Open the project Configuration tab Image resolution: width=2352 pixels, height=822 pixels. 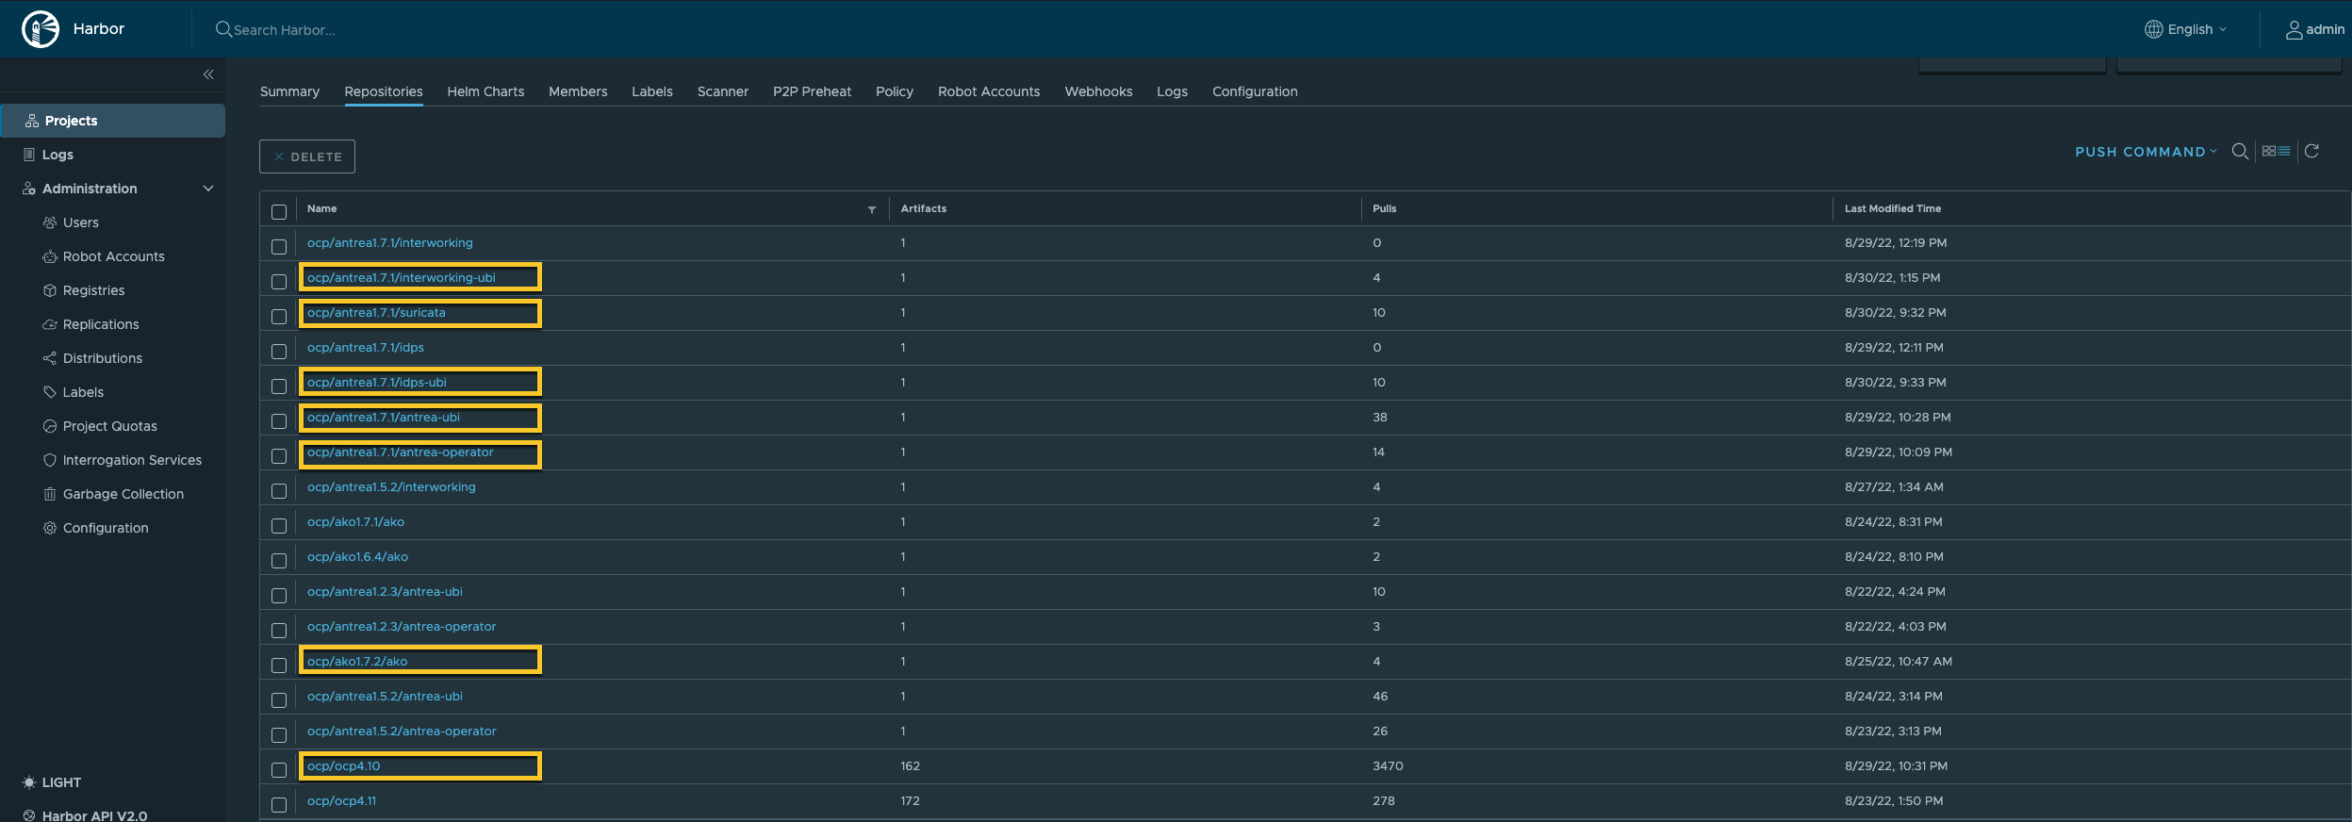coord(1255,91)
